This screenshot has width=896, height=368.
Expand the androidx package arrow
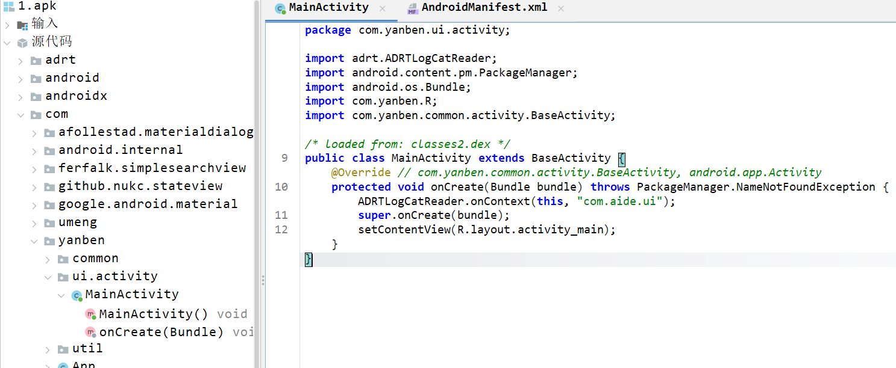pos(20,96)
